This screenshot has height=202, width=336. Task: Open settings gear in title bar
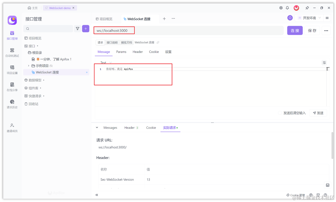click(281, 8)
